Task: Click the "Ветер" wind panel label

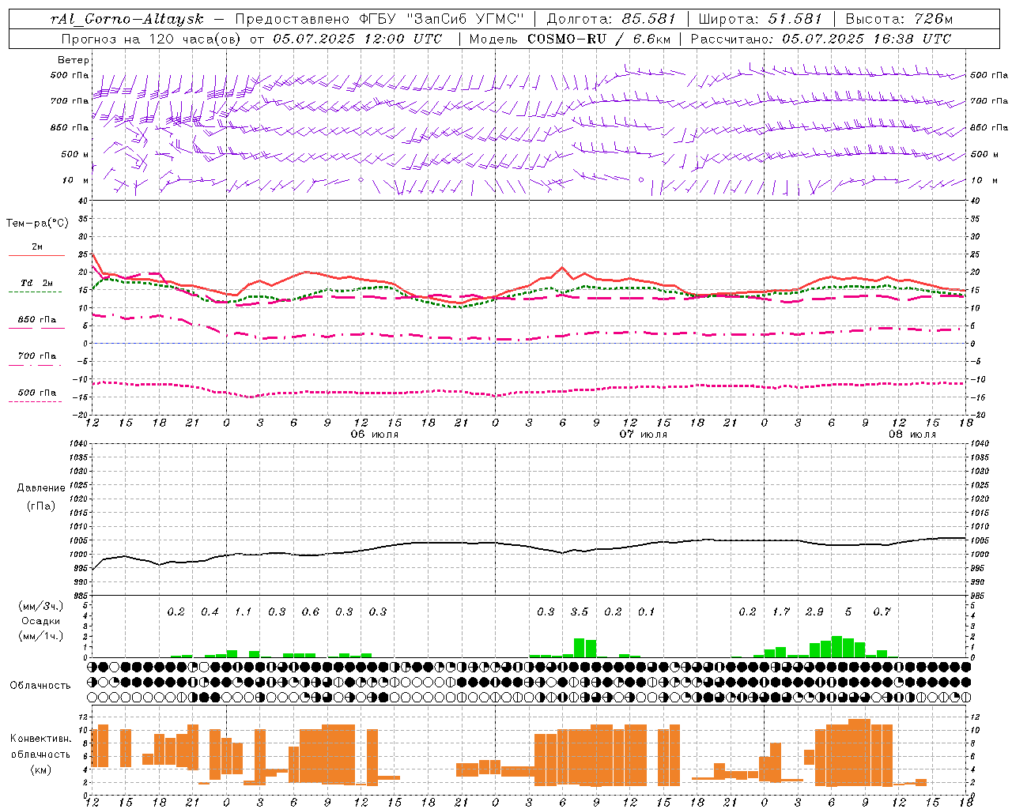Action: point(74,60)
